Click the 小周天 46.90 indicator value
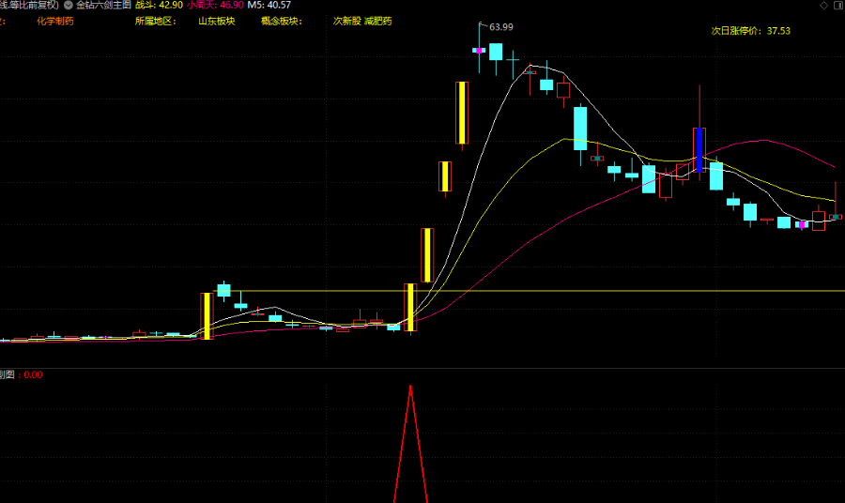Viewport: 845px width, 503px height. (x=215, y=6)
